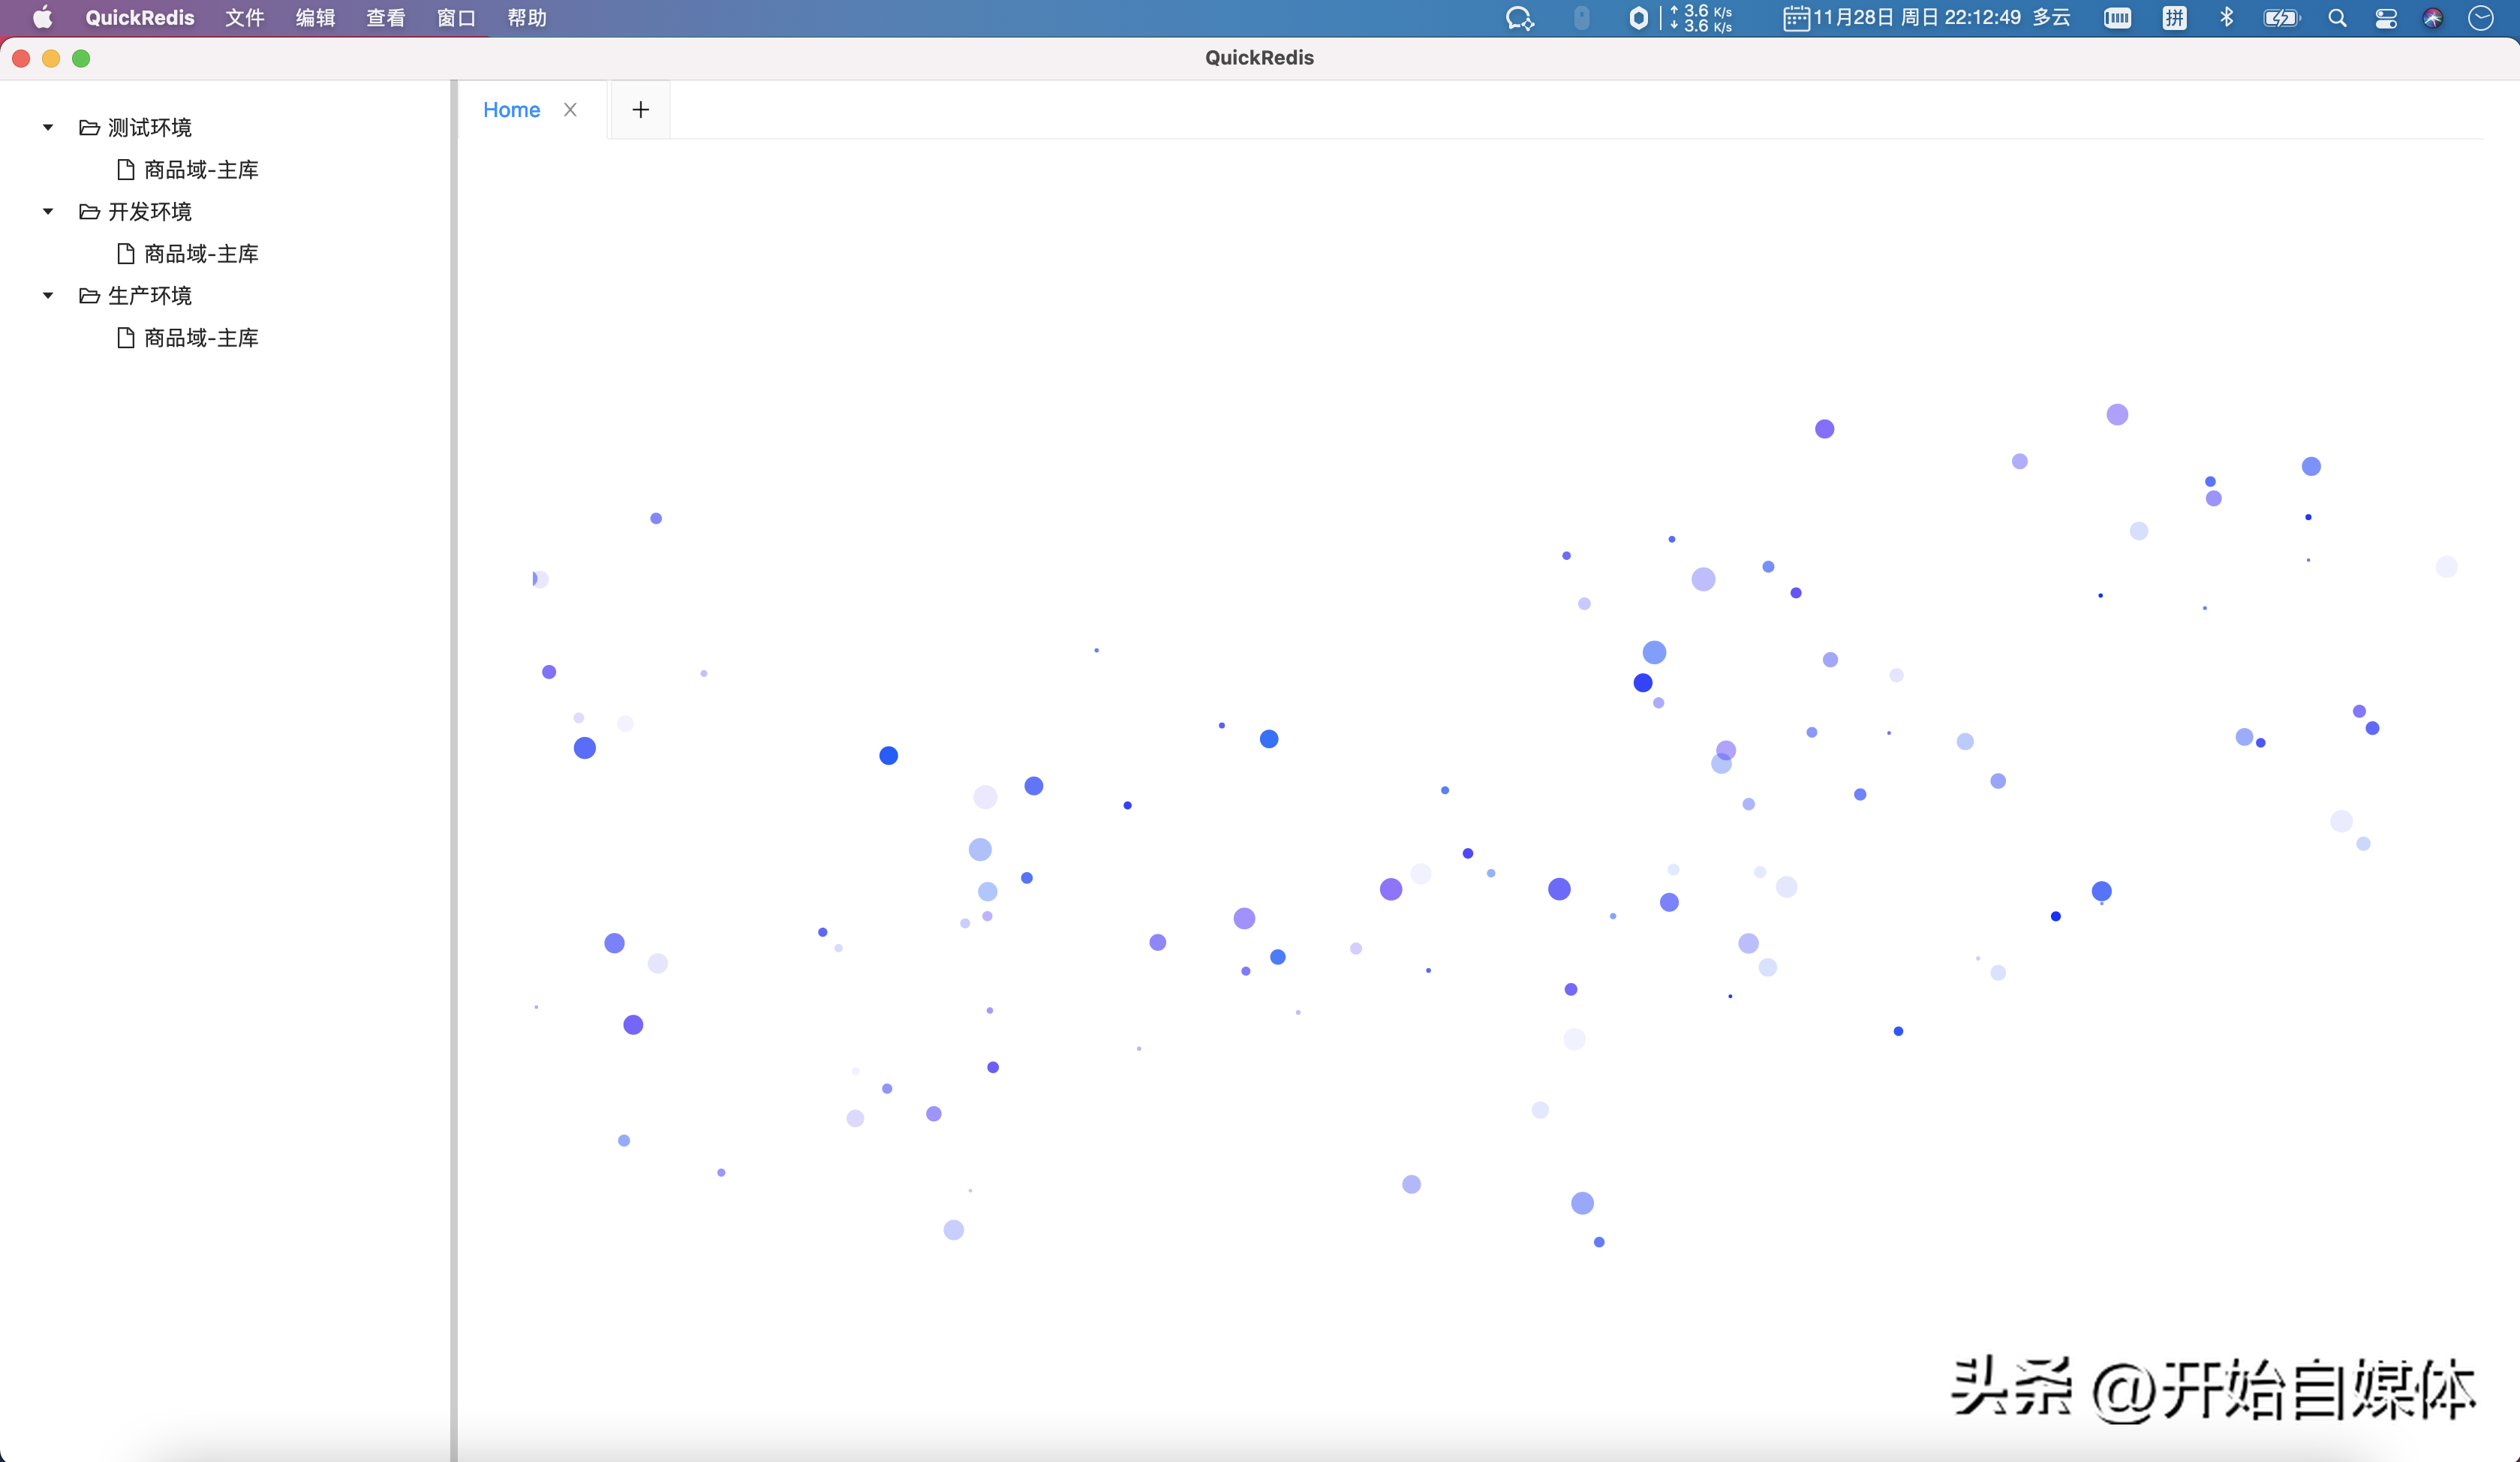2520x1462 pixels.
Task: Open 商品域-主库 under 测试环境
Action: click(x=201, y=169)
